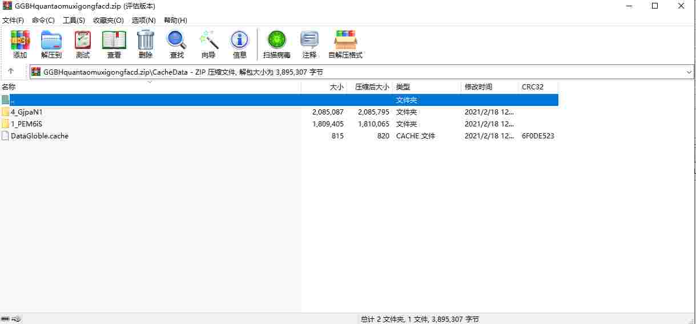Open the 工具(S) menu
The image size is (696, 324).
pos(74,20)
